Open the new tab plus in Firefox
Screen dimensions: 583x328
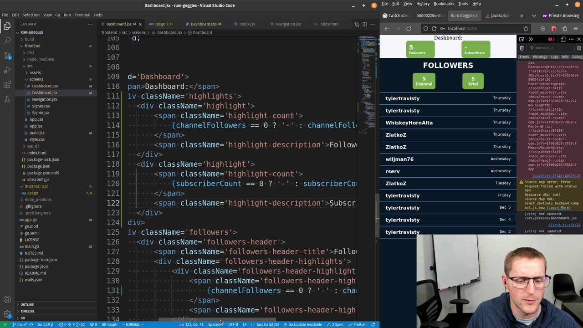click(x=522, y=15)
